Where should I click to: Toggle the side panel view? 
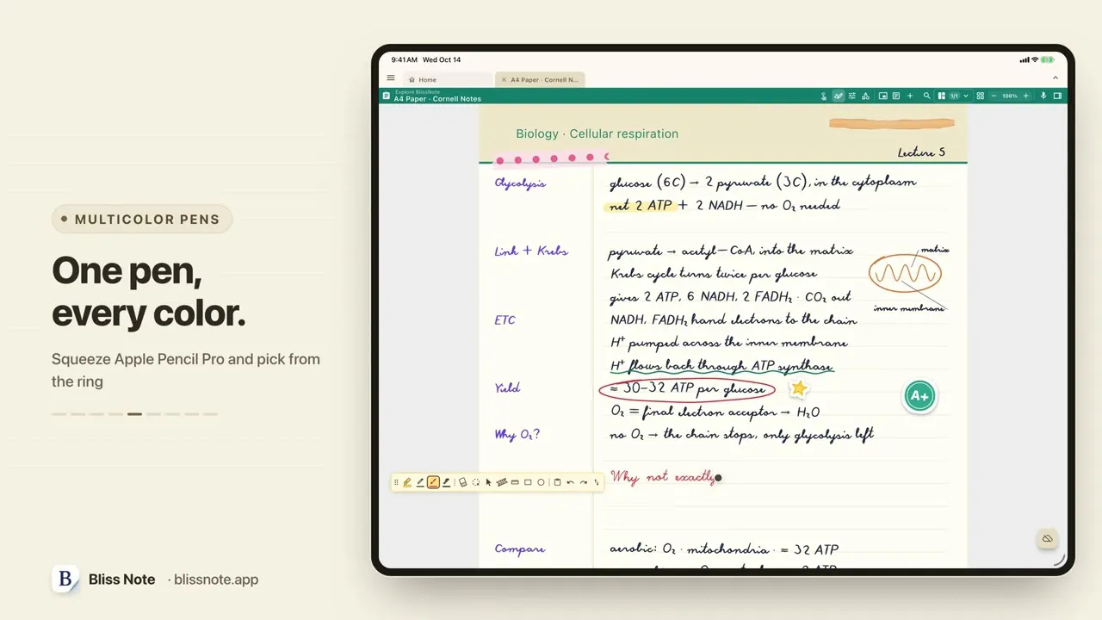point(1057,96)
